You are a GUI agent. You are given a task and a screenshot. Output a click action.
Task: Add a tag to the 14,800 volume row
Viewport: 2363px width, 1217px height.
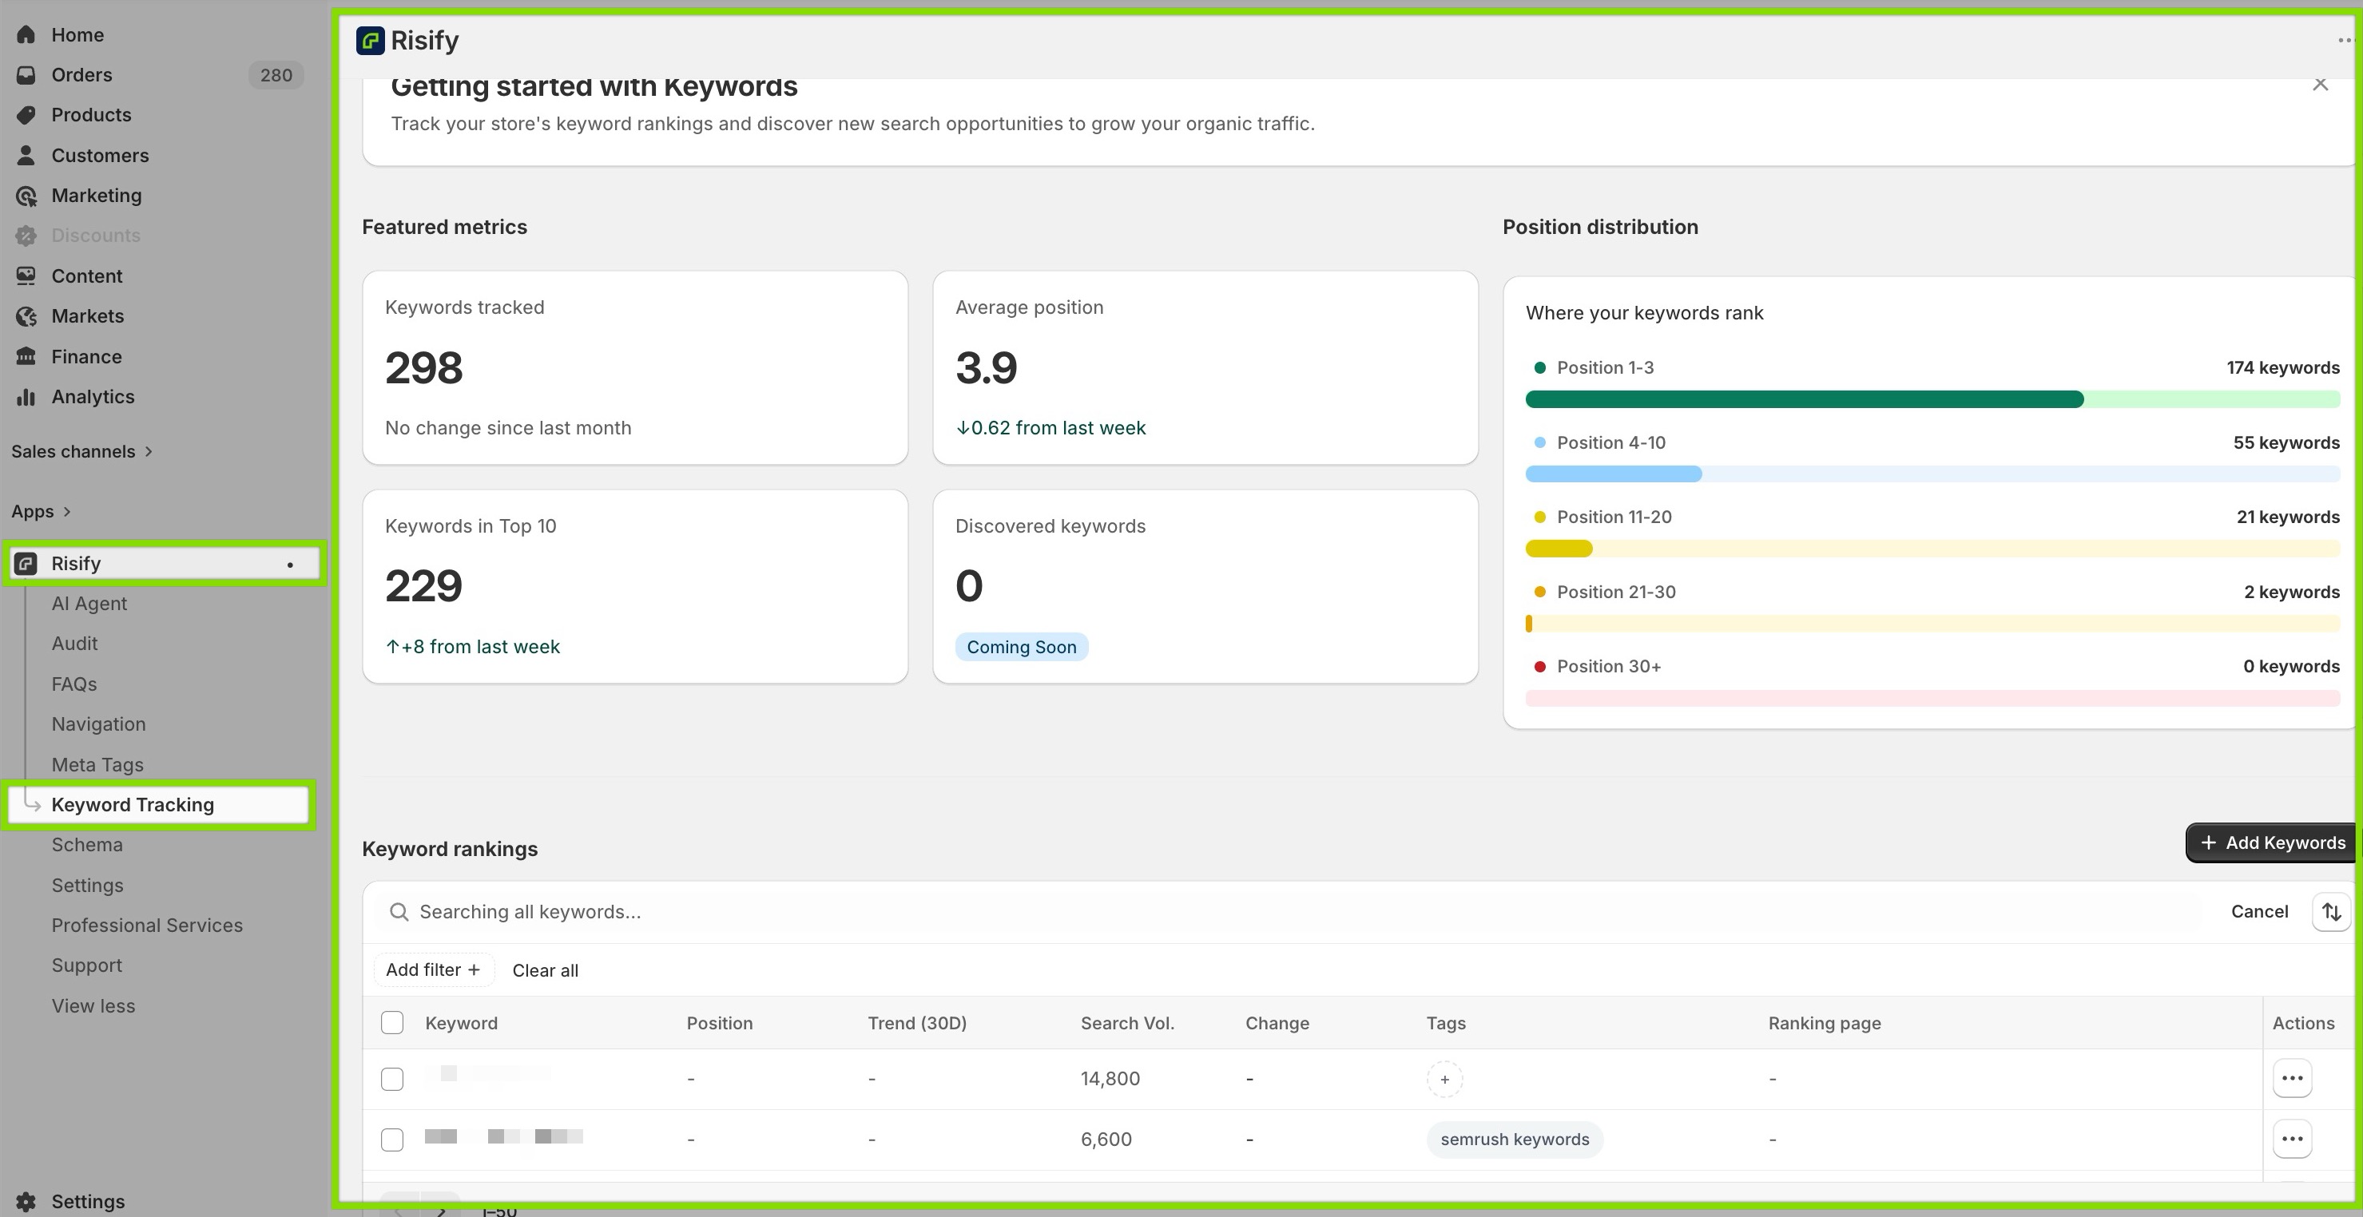tap(1444, 1080)
